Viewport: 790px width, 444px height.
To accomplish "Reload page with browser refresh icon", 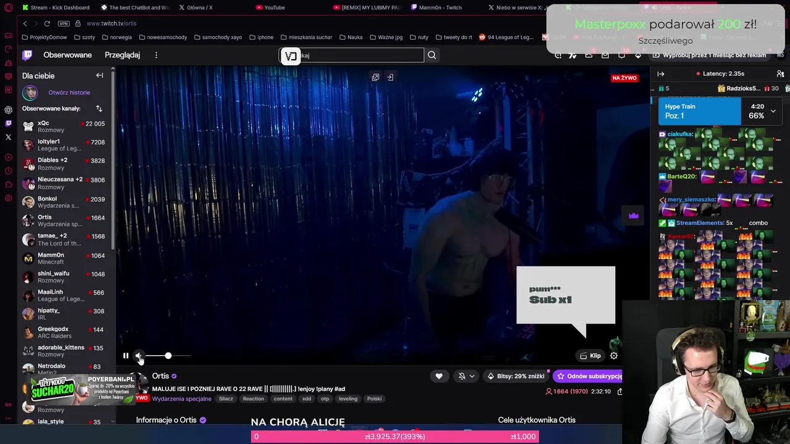I will click(47, 23).
